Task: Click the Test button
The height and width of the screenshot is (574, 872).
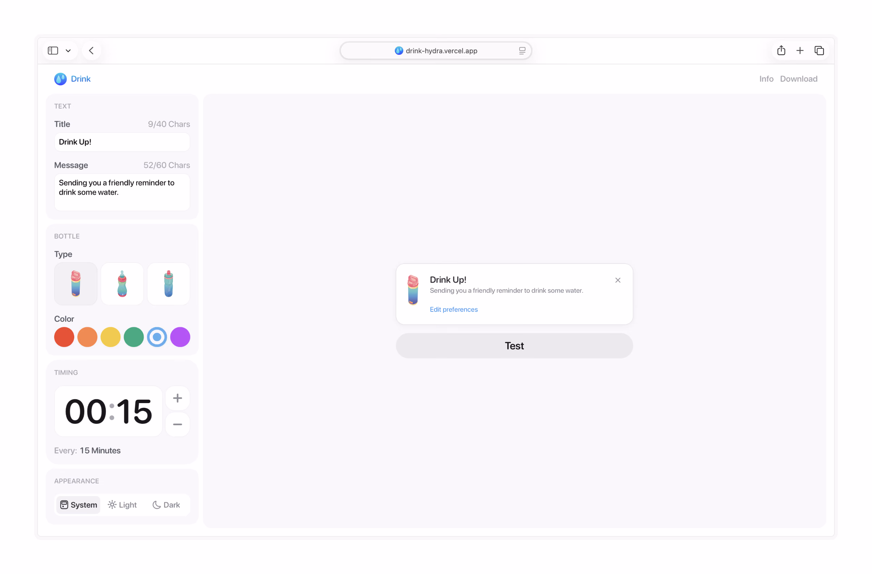Action: click(x=514, y=346)
